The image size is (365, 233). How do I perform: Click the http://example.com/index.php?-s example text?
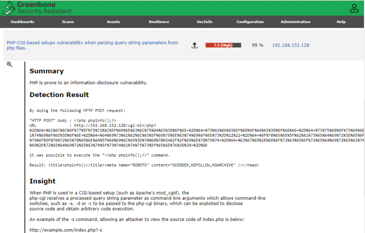[66, 230]
